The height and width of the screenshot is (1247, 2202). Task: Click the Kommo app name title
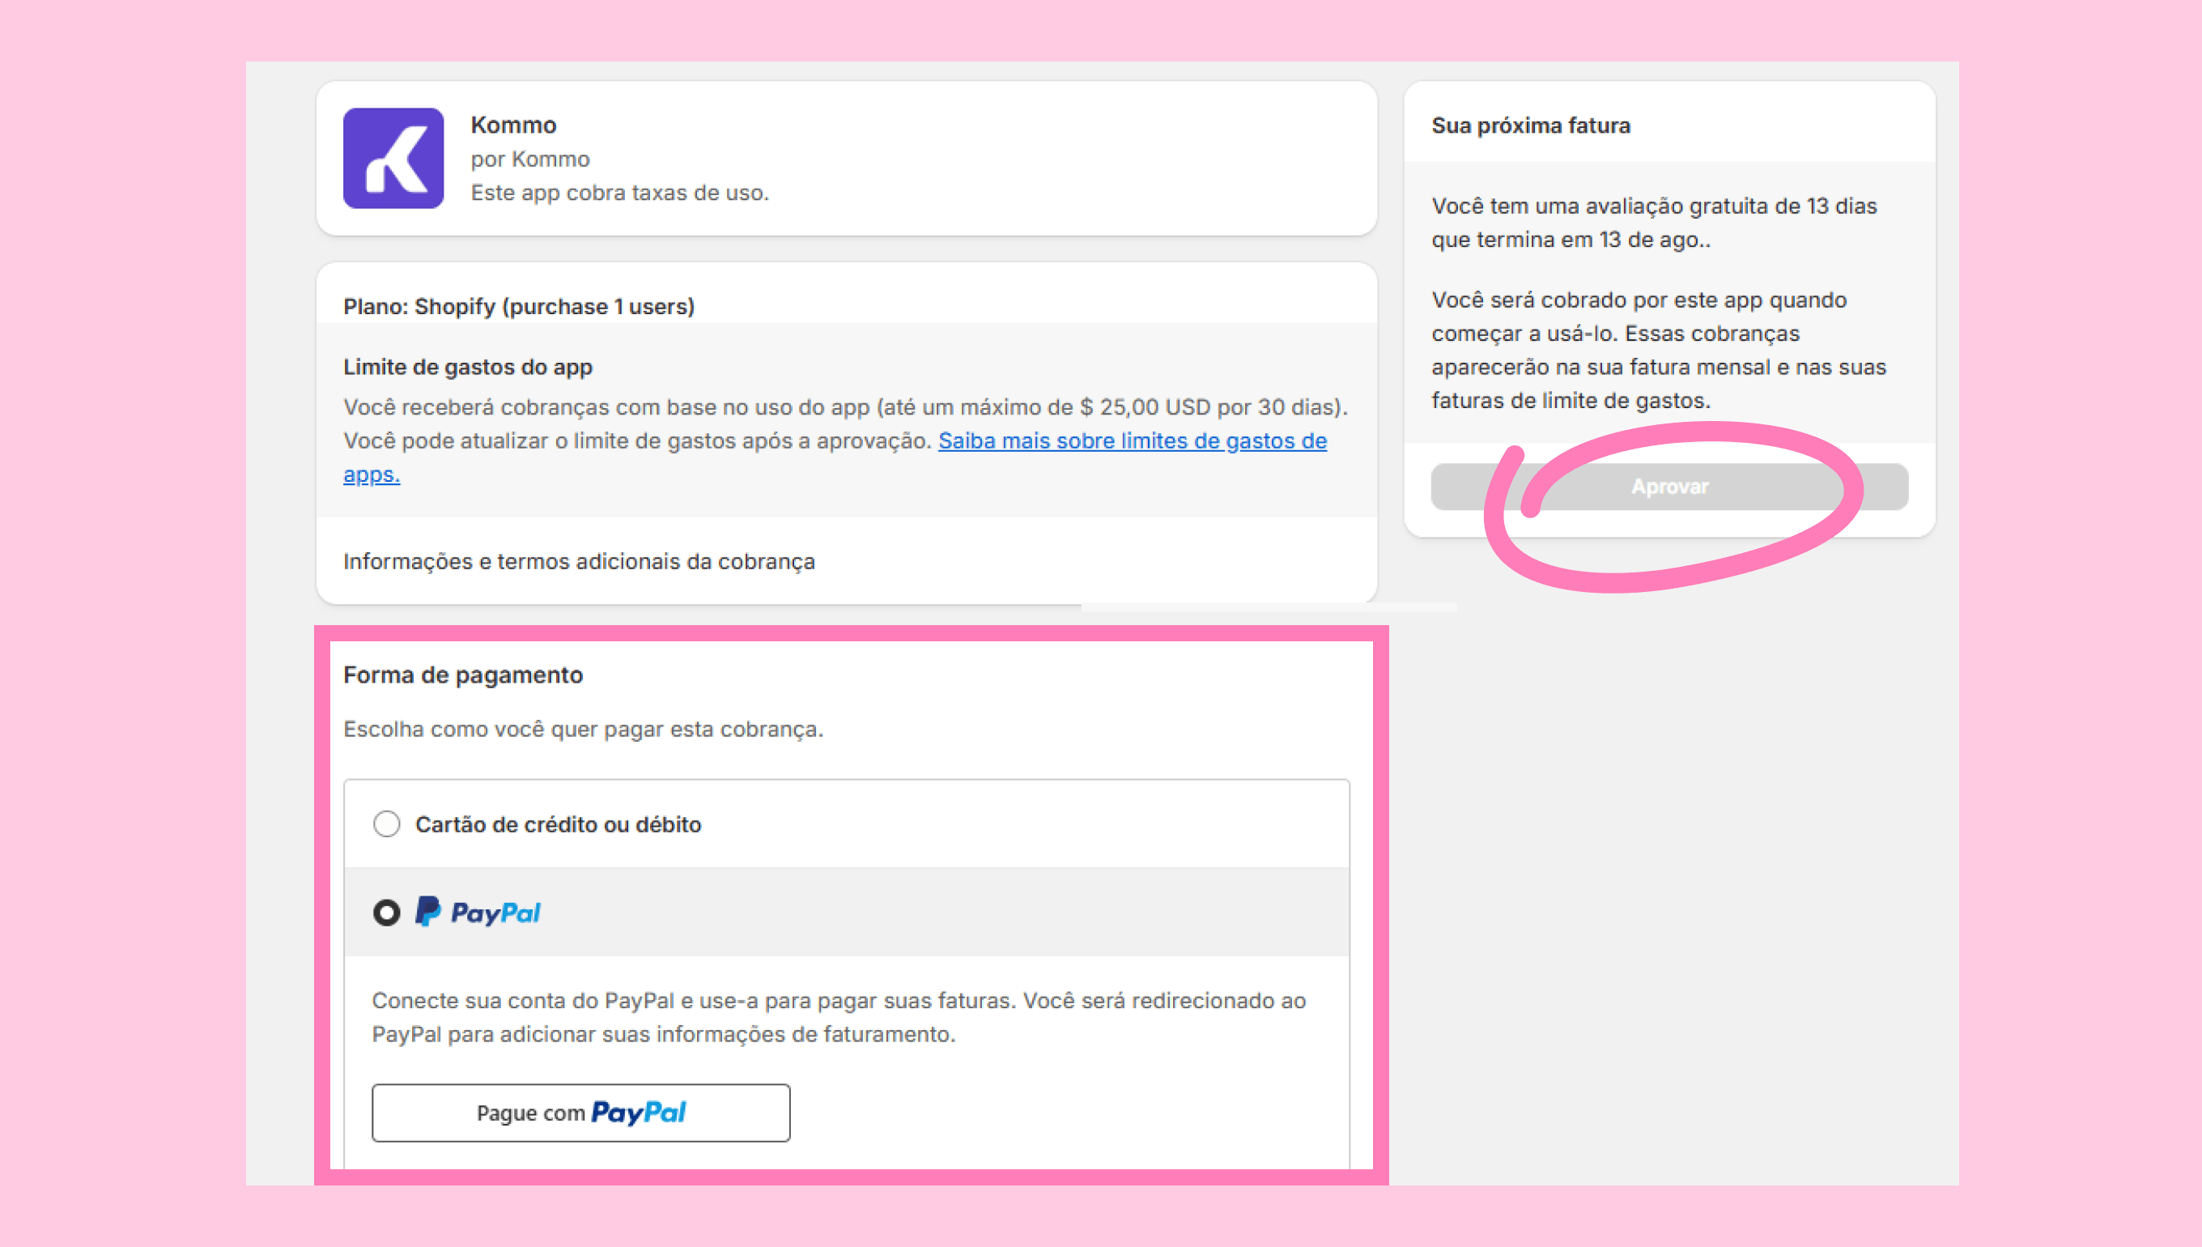coord(514,125)
